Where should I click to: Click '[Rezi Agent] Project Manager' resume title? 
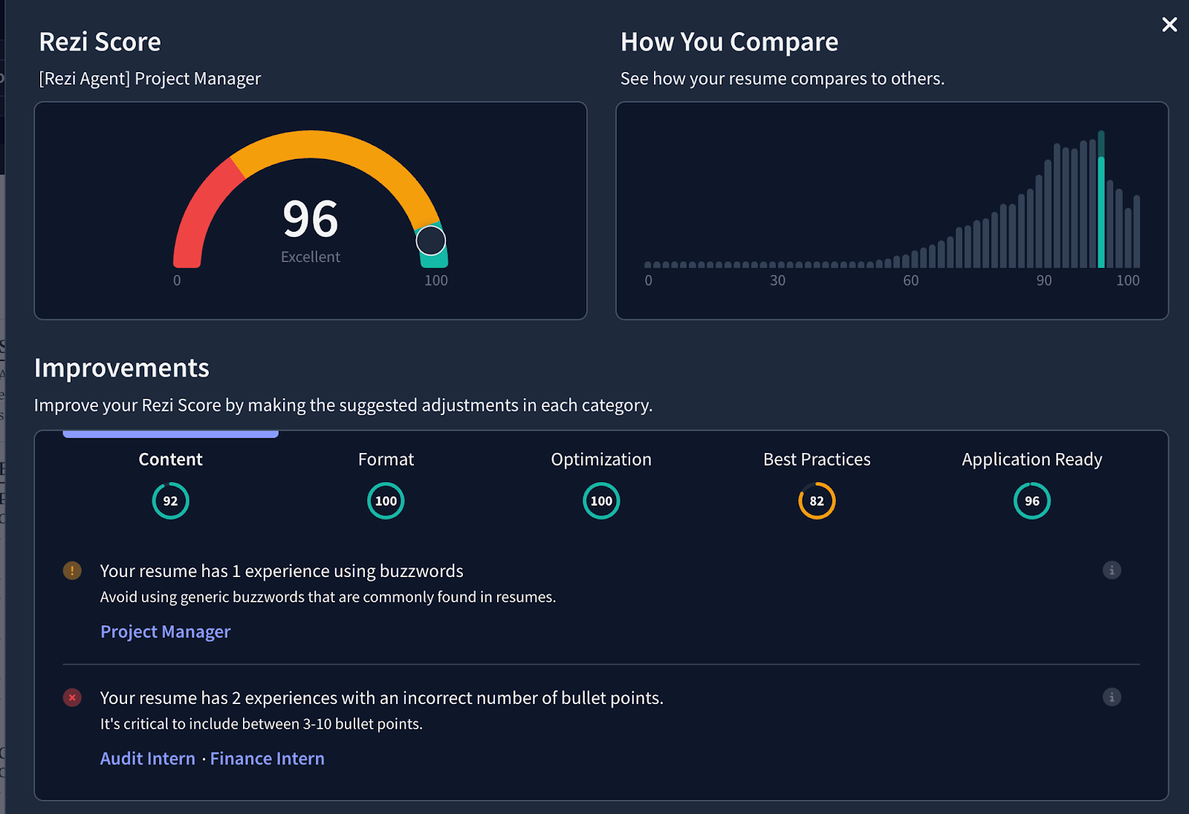pos(150,79)
